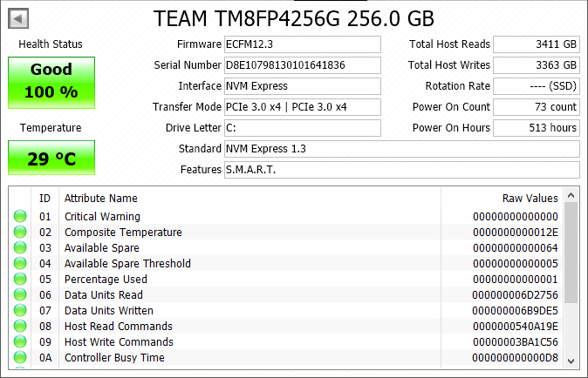Select the Composite Temperature attribute row
588x378 pixels.
tap(286, 232)
